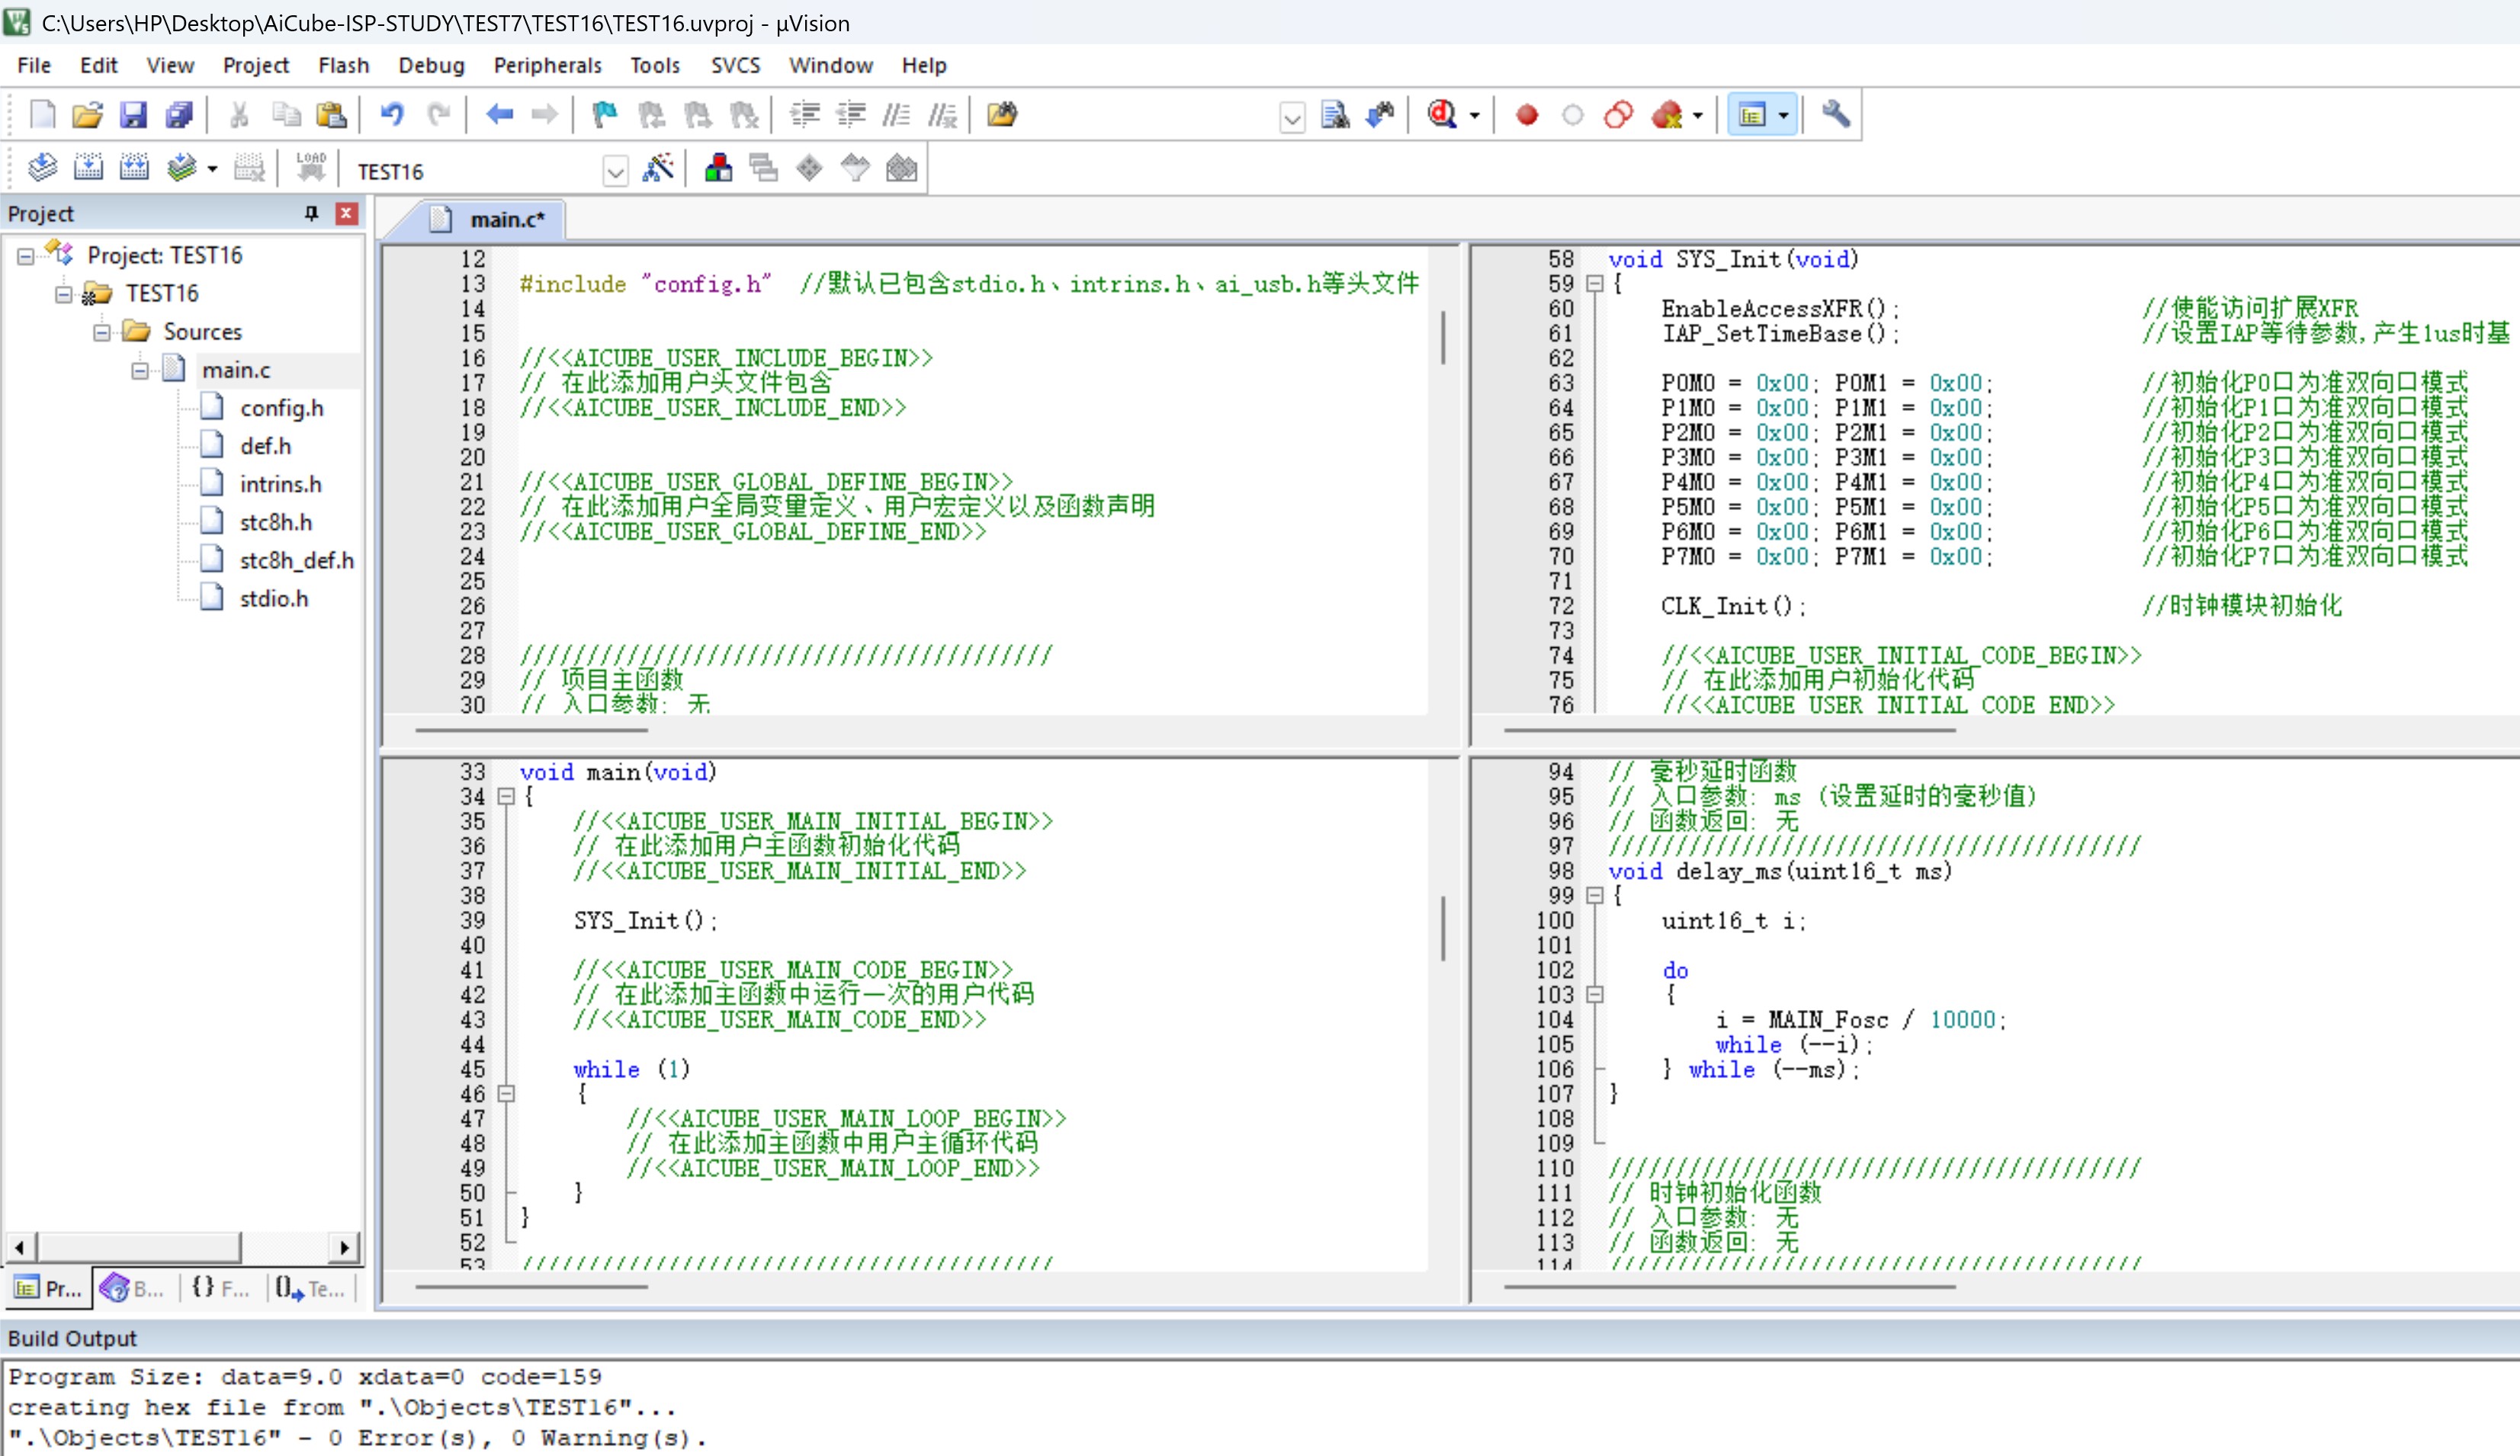Click the Project panel horizontal scrollbar thumb
2520x1456 pixels.
tap(139, 1248)
